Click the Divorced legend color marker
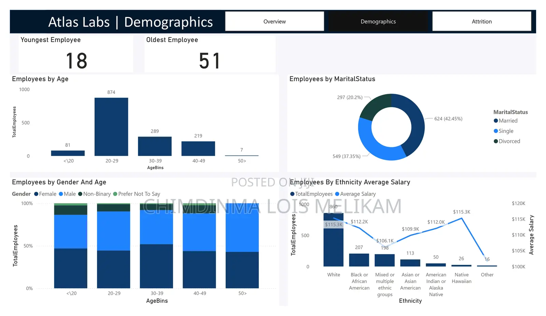Screen dimensions: 546x316 (496, 141)
